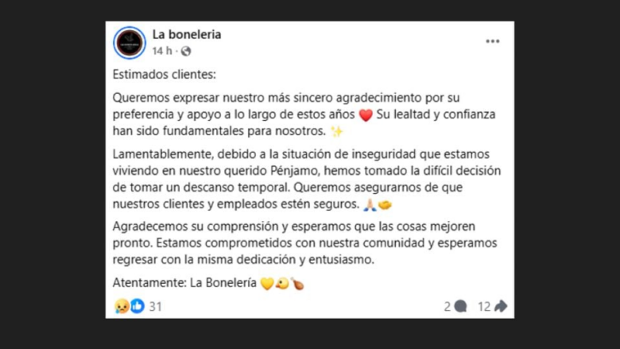Click the chicken leg emoji
The image size is (620, 349).
point(297,284)
